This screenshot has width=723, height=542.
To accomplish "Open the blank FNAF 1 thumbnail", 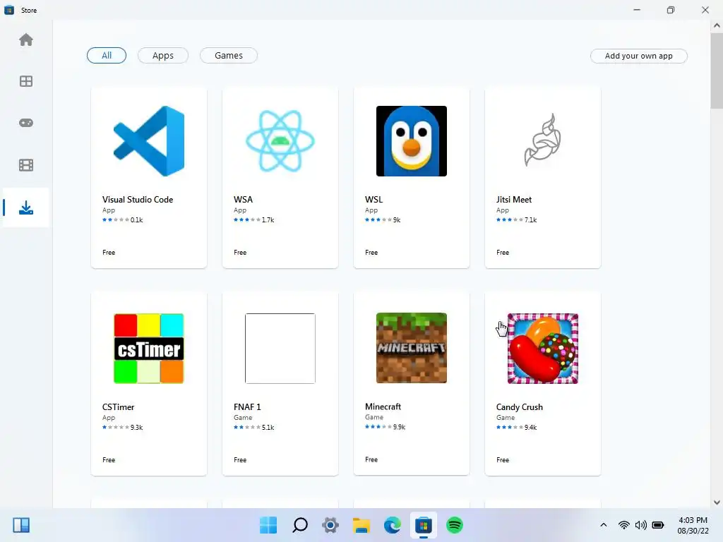I will 280,349.
